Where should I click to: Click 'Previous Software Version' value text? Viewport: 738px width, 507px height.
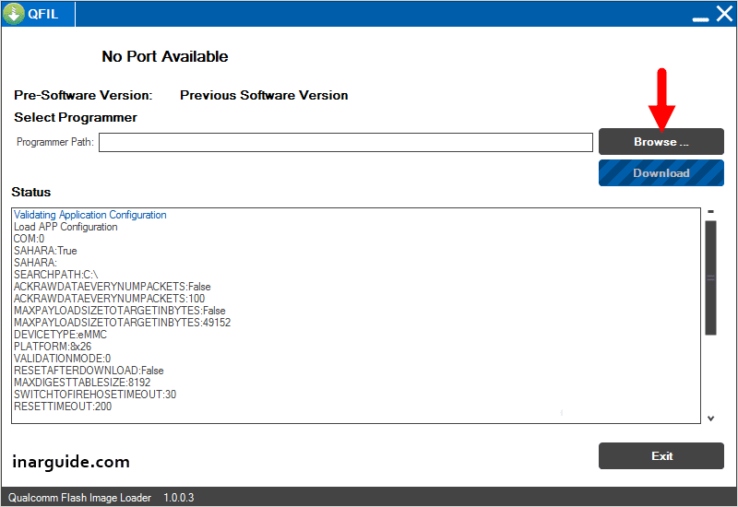(x=264, y=95)
